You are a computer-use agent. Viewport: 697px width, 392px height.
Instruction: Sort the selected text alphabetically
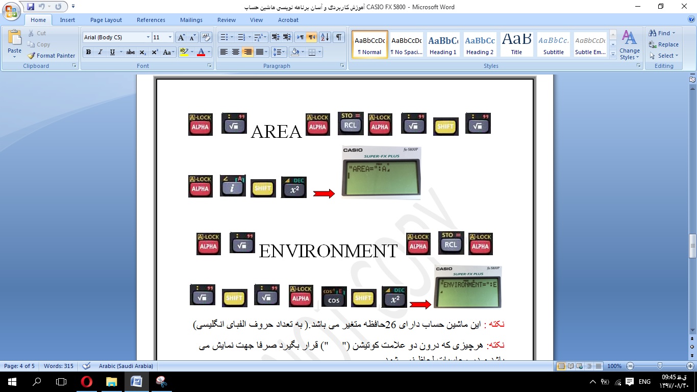point(325,37)
